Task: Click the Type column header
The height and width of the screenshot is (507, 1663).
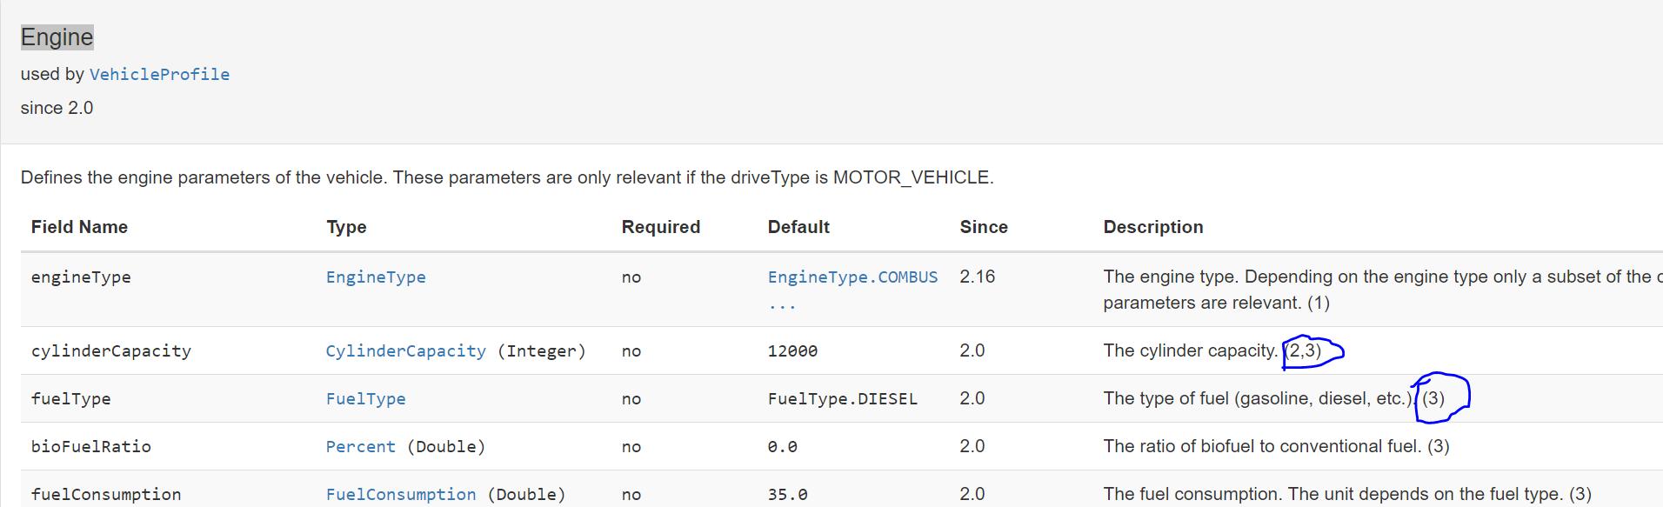Action: (346, 227)
